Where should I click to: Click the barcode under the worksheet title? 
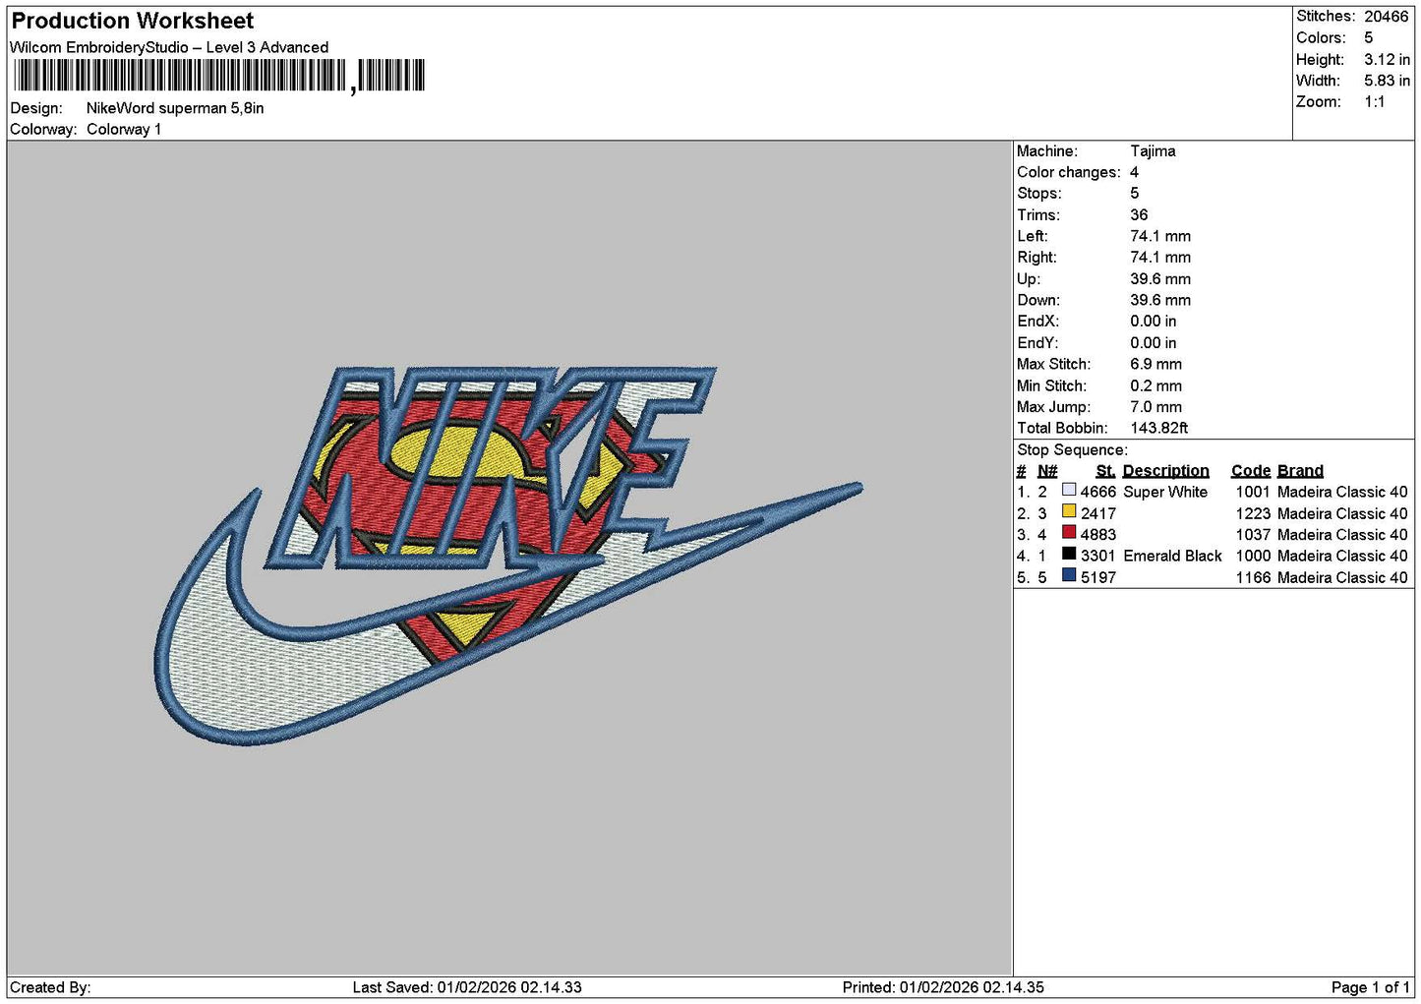click(x=219, y=76)
